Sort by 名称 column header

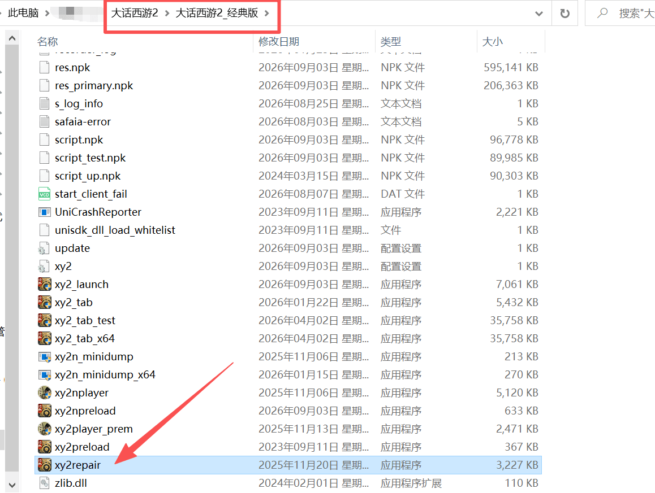click(x=48, y=42)
